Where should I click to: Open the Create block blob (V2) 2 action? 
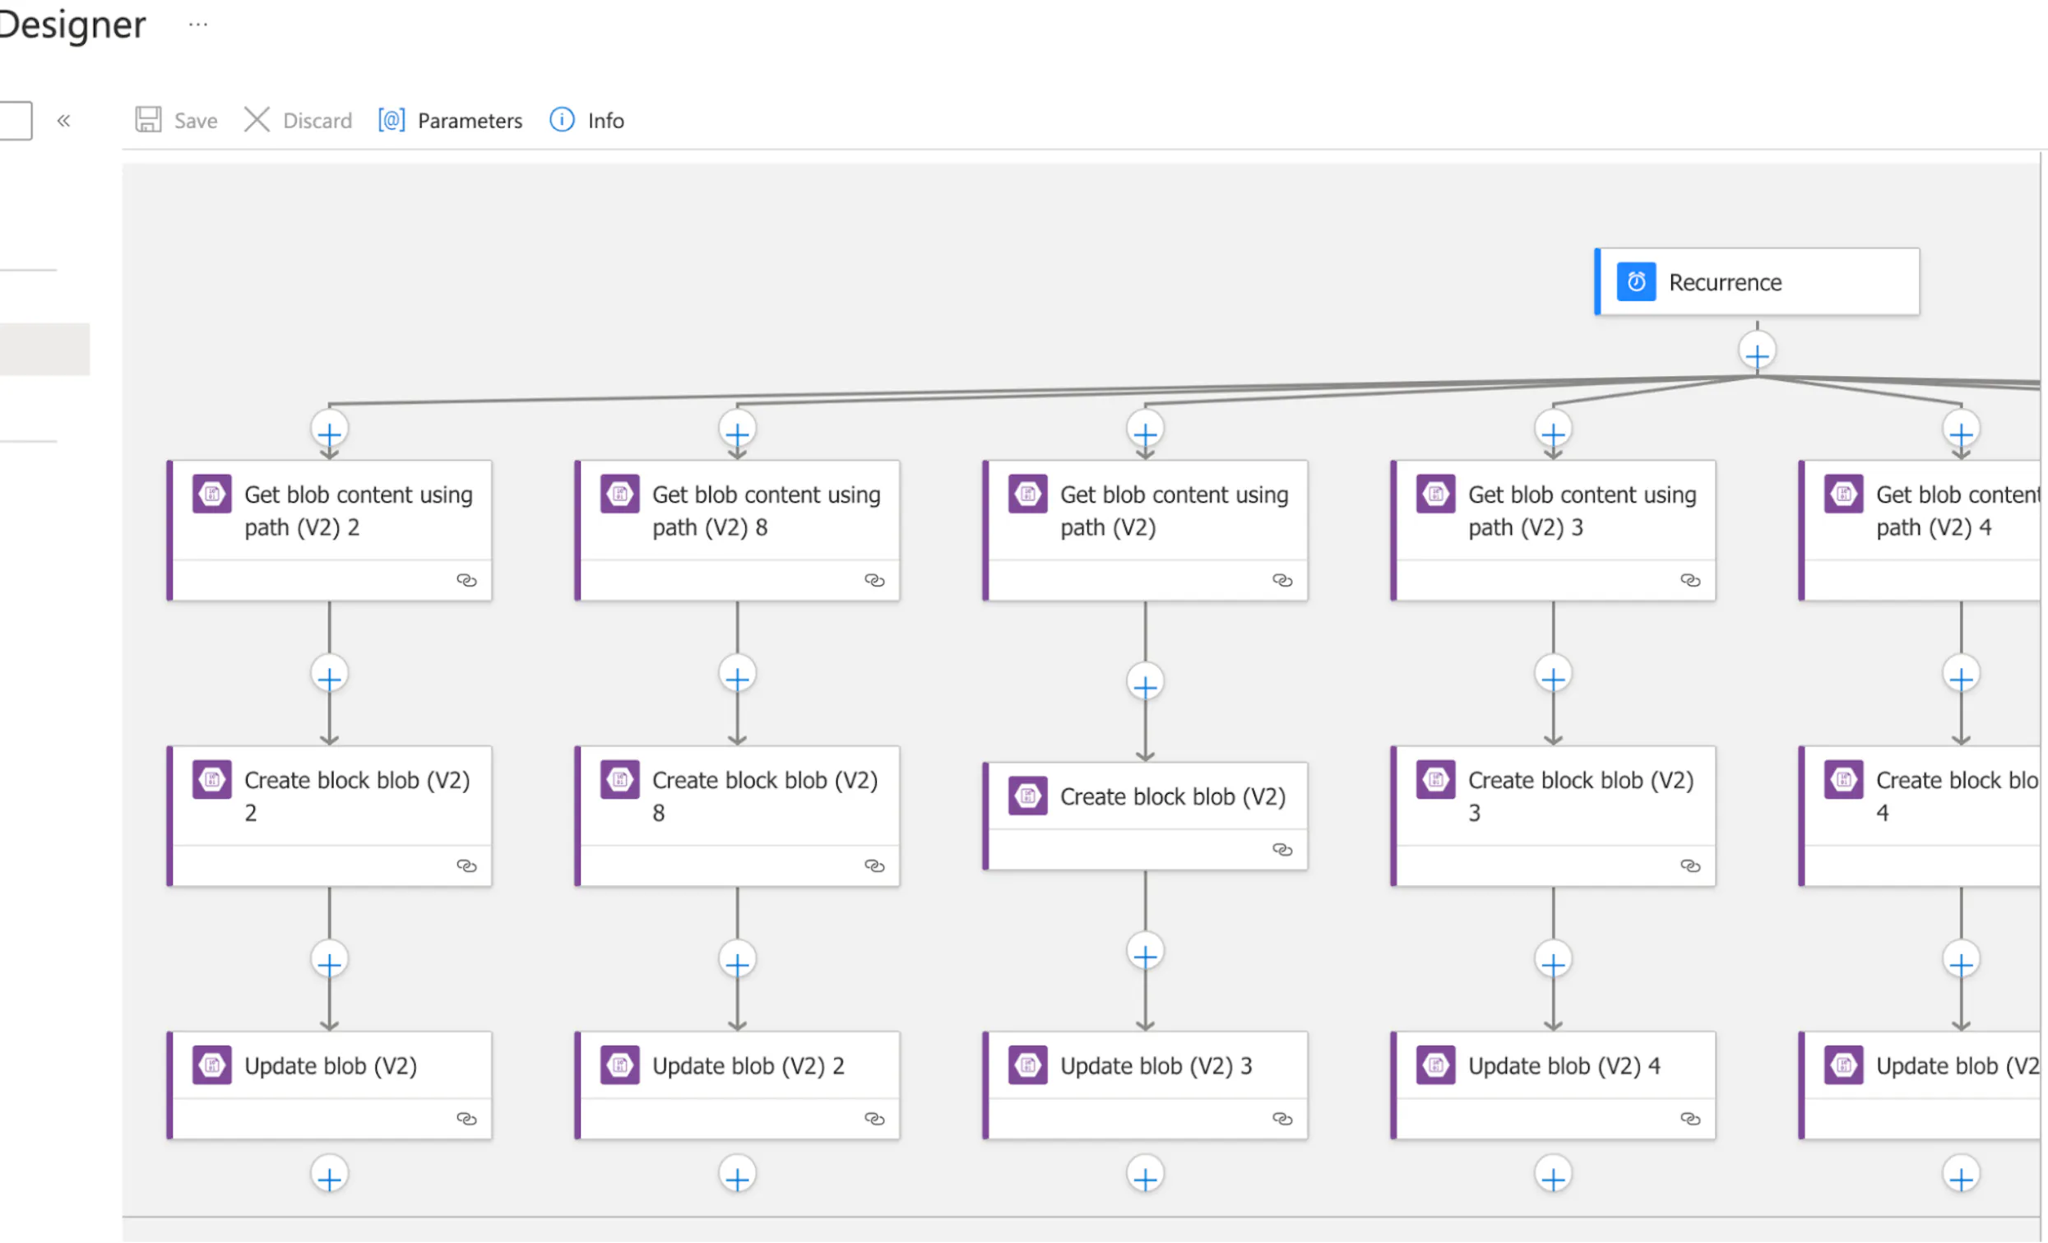pos(328,815)
